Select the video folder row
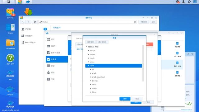This screenshot has width=199, height=112. (x=113, y=66)
